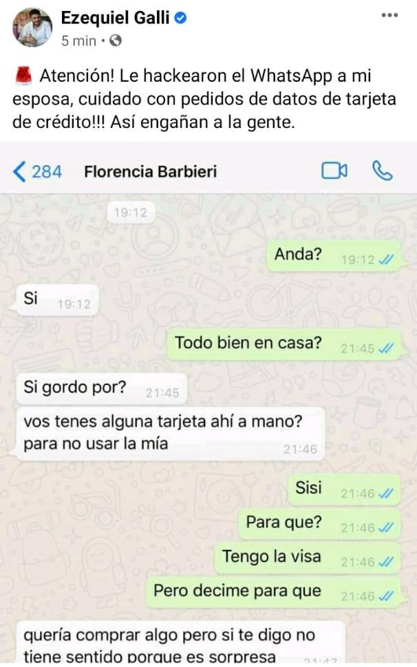Screen dimensions: 417x667
Task: Select the 'Todo bien en casa?' message
Action: tap(284, 344)
